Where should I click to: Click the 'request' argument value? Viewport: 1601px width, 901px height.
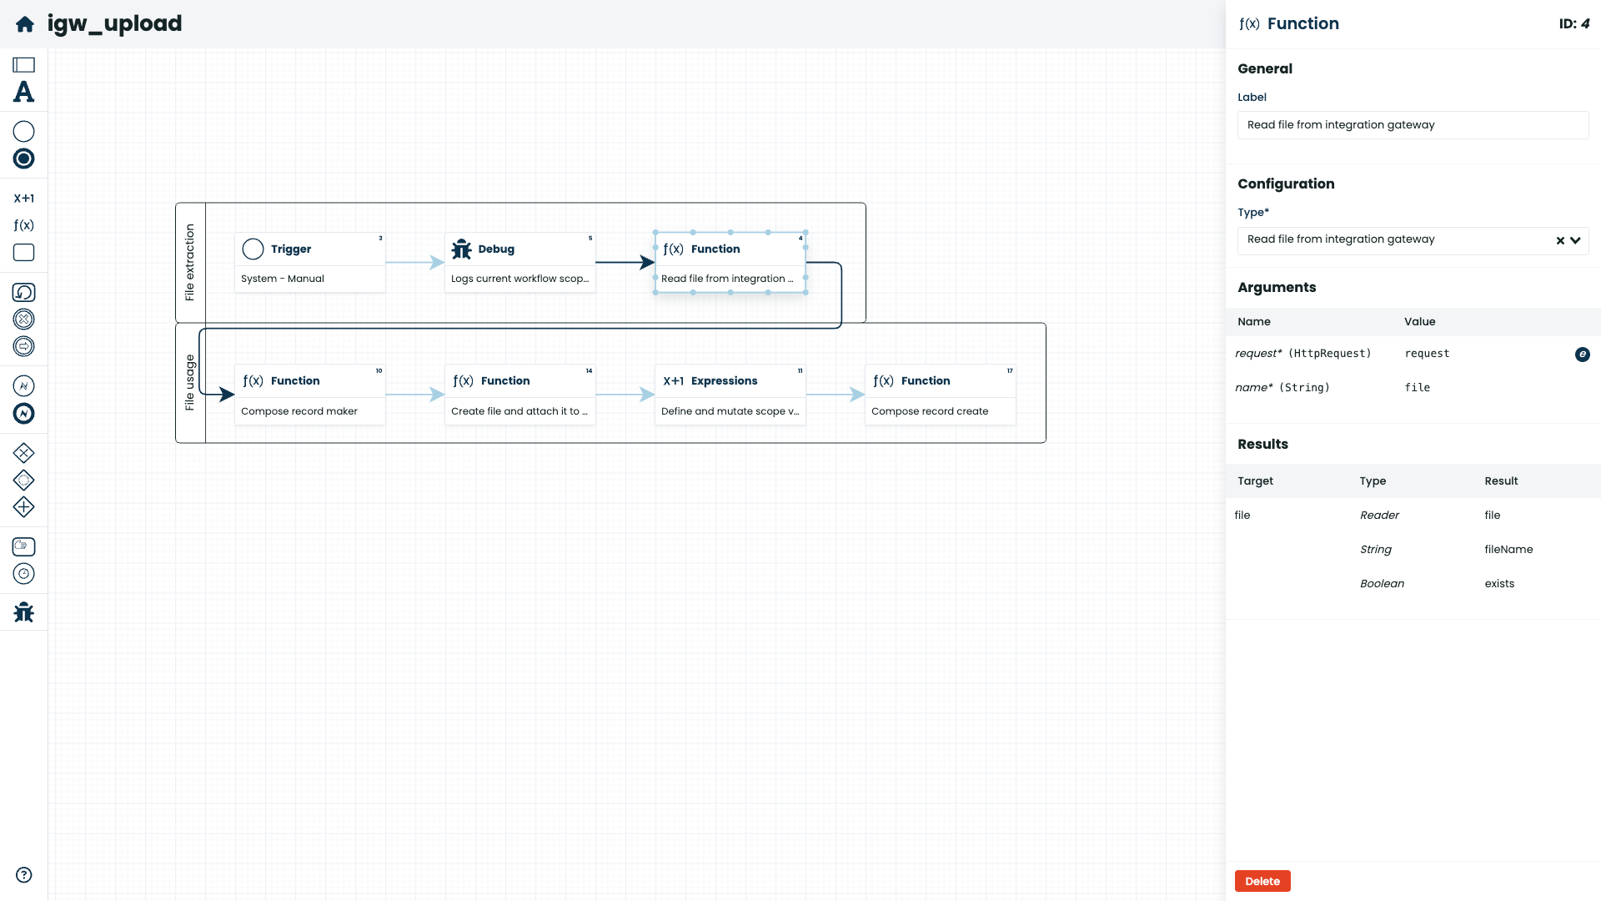click(x=1427, y=354)
